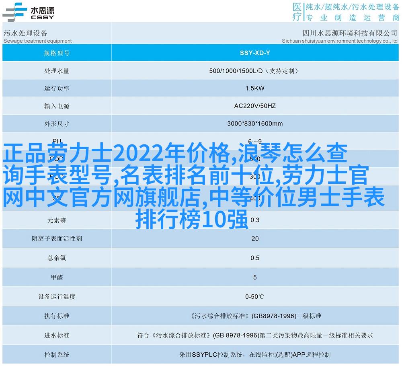Screen dimensions: 402x366
Task: Click the 设备运行温度 row label
Action: (x=57, y=297)
